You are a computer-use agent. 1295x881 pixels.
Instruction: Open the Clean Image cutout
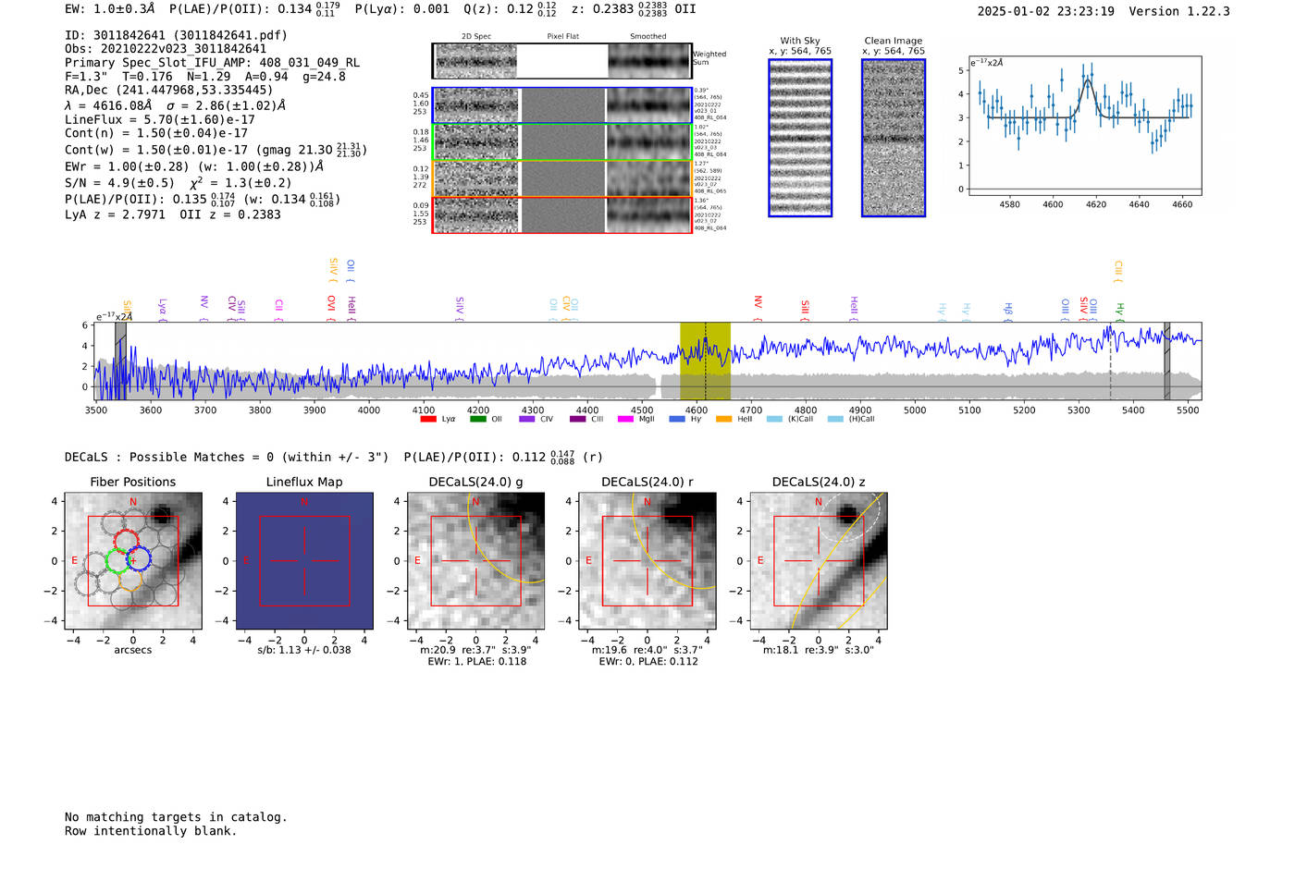[894, 138]
